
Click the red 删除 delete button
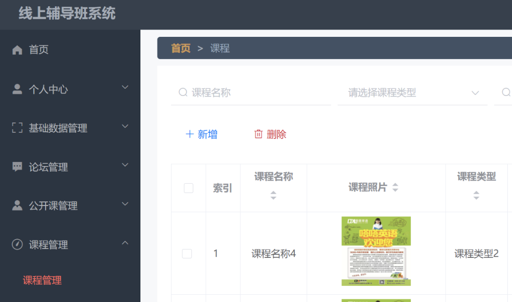coord(270,134)
